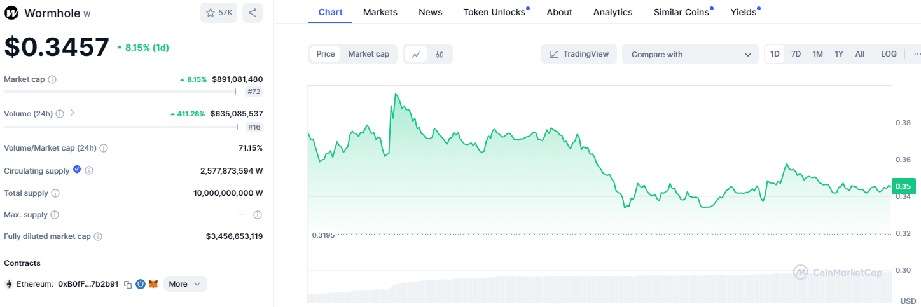The width and height of the screenshot is (921, 307).
Task: Open Circulating supply info icon
Action: point(89,171)
